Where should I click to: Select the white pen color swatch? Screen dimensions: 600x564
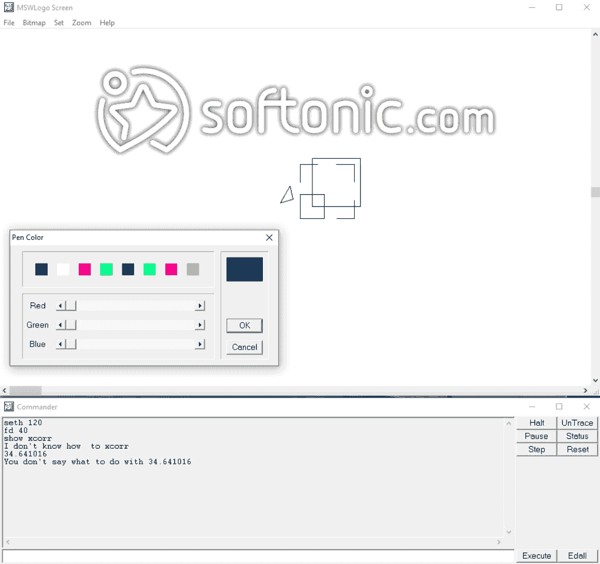[62, 269]
